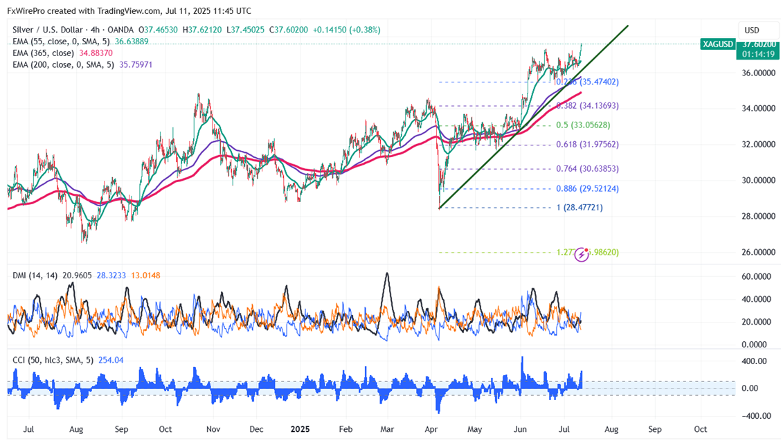The width and height of the screenshot is (781, 443).
Task: Click the 36.00000 price axis label
Action: click(x=759, y=73)
